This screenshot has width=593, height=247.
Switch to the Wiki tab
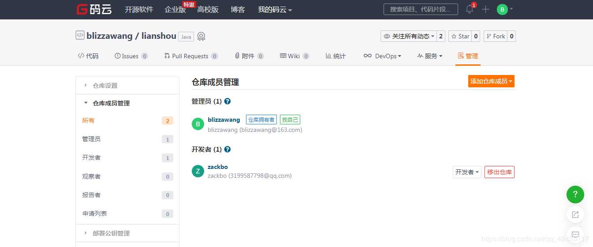click(295, 56)
